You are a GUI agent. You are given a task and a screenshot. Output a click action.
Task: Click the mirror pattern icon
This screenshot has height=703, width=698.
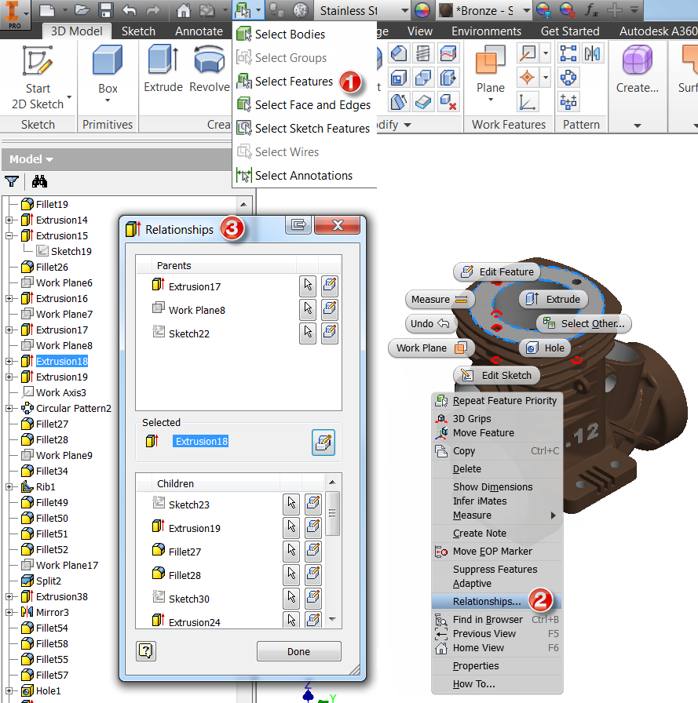coord(592,54)
